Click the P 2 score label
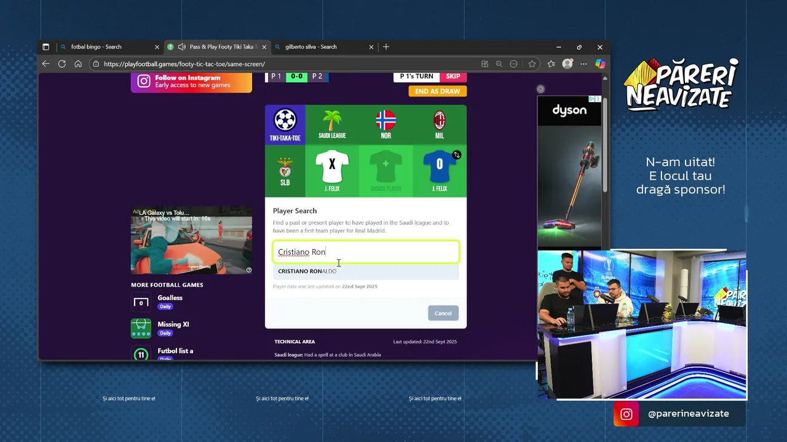The height and width of the screenshot is (442, 787). [x=317, y=77]
